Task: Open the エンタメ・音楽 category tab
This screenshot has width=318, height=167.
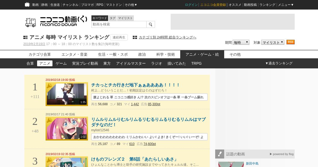Action: click(x=74, y=54)
